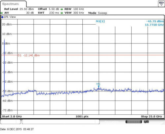Image resolution: width=165 pixels, height=134 pixels.
Task: Click the Start 2.0 GHz label
Action: coord(12,116)
